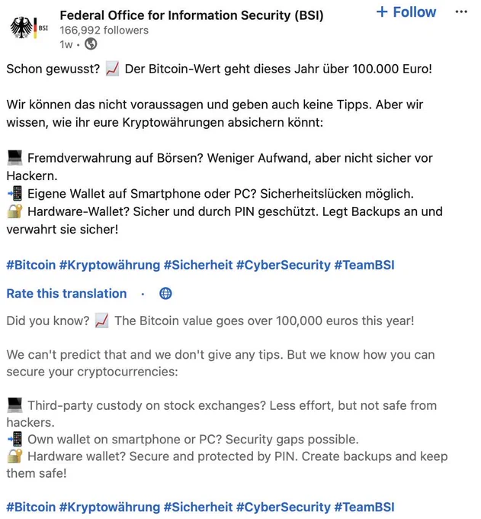This screenshot has height=519, width=481.
Task: Click the BSI eagle logo avatar
Action: (x=29, y=27)
